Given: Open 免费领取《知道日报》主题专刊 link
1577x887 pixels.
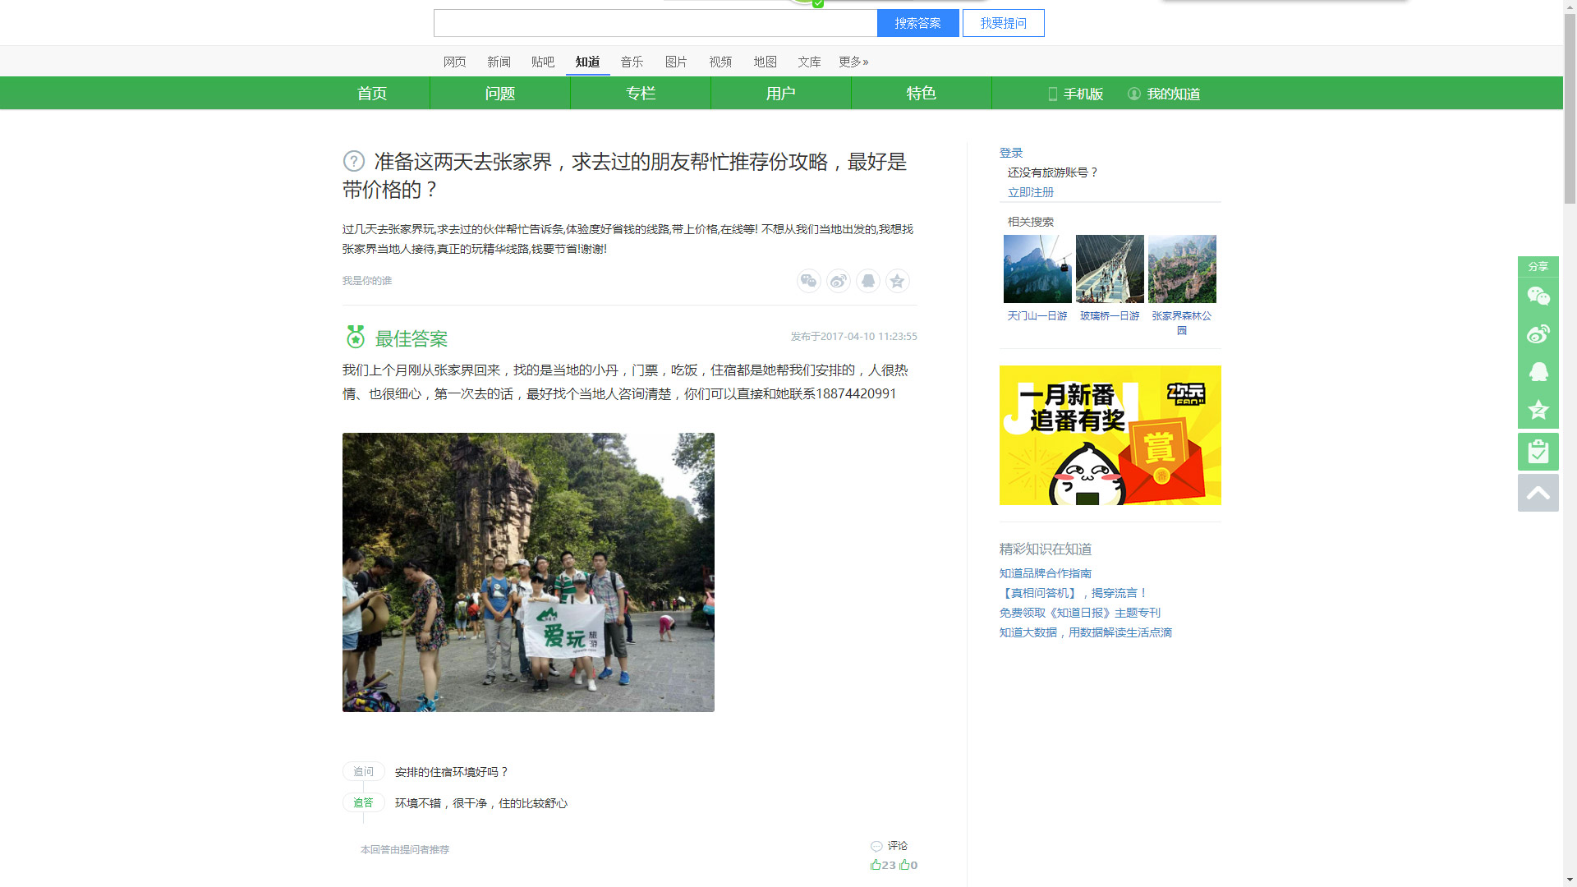Looking at the screenshot, I should pos(1080,613).
